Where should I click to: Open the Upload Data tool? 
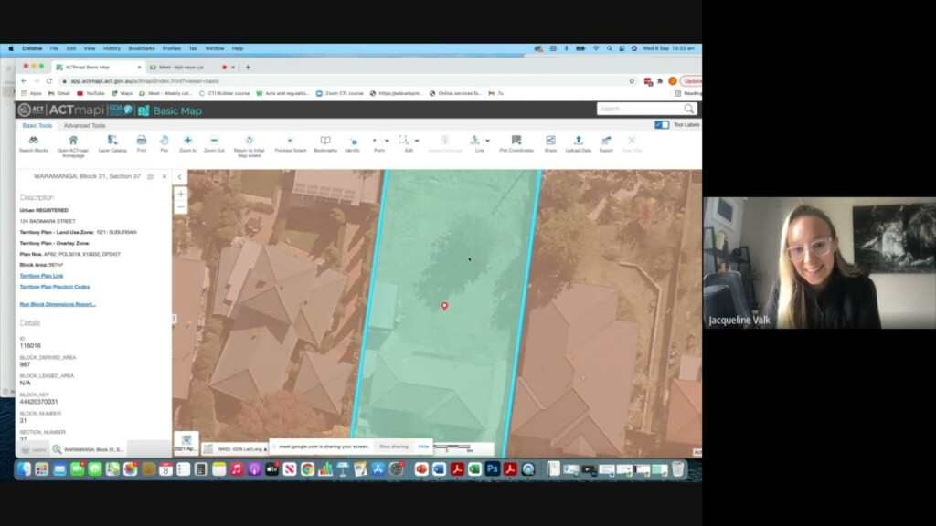click(x=578, y=143)
